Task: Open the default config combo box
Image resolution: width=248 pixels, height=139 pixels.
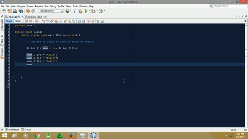Action: [x=51, y=11]
